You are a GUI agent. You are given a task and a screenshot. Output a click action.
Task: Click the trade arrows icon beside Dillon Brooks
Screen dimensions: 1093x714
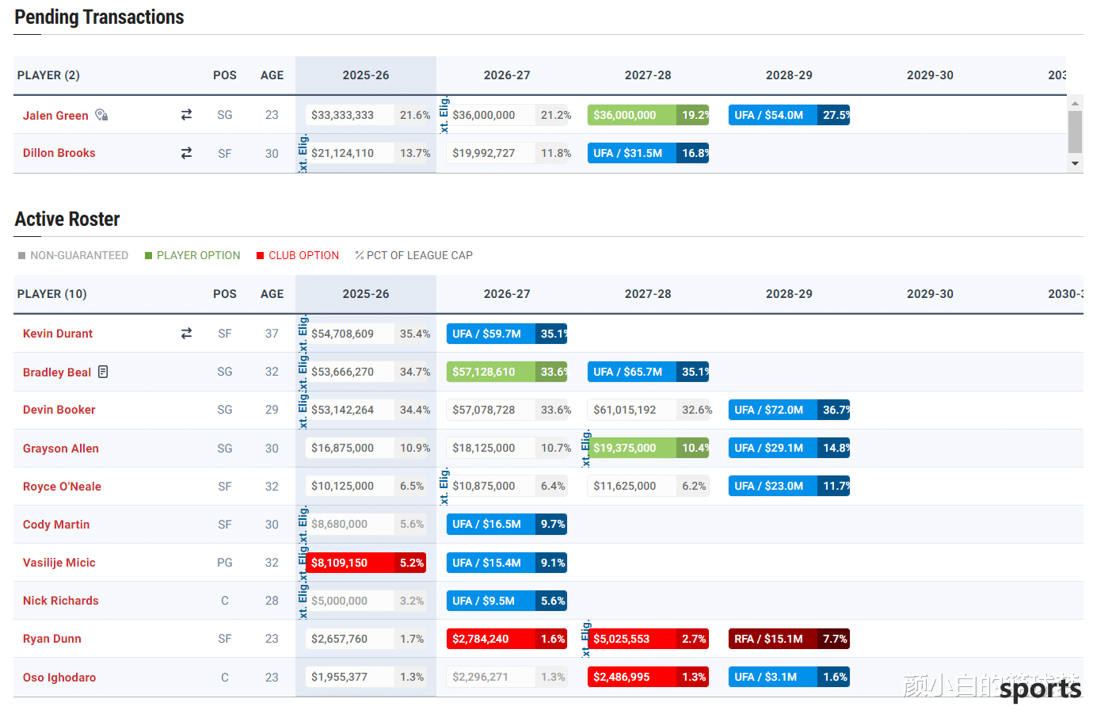click(x=186, y=153)
